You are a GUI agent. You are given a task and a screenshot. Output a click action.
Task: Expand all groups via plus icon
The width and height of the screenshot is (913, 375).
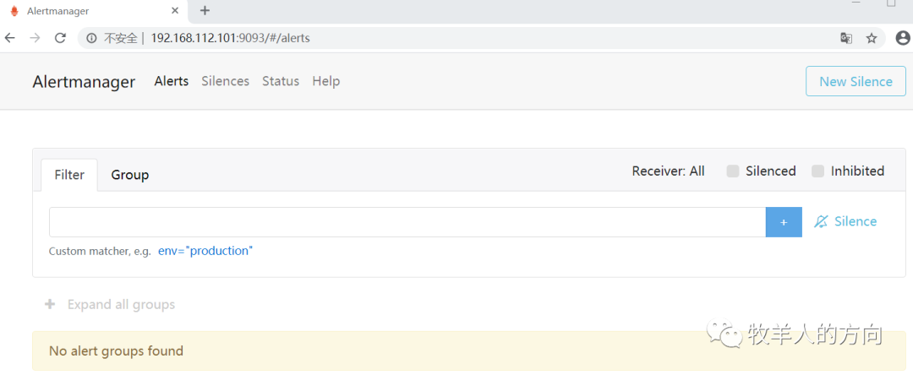point(50,304)
